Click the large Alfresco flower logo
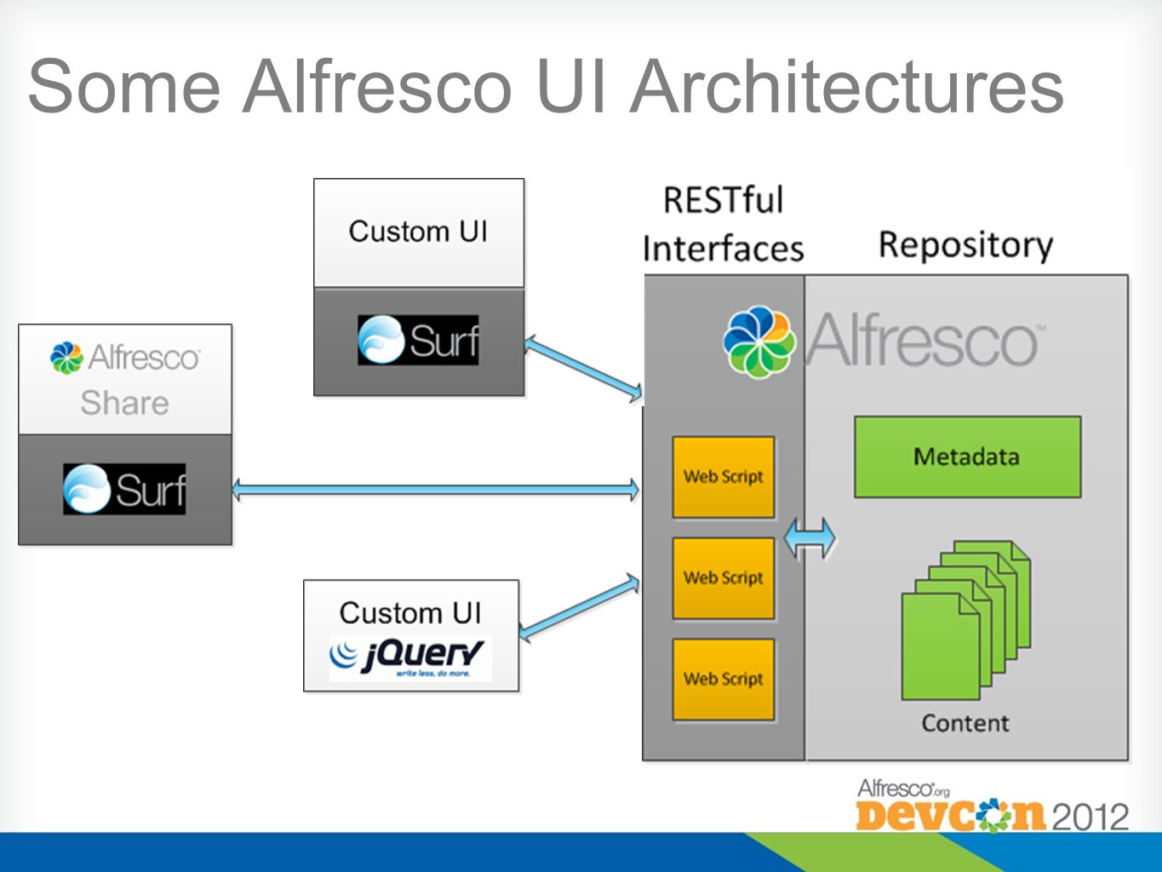Viewport: 1162px width, 872px height. point(759,341)
